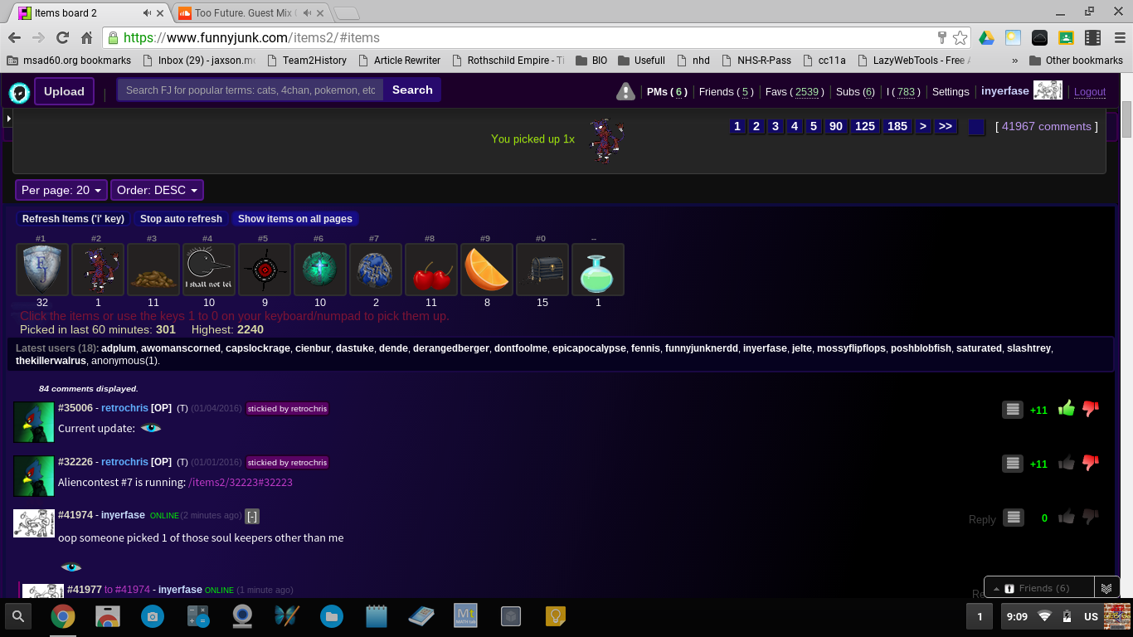Click the alert warning triangle icon
Viewport: 1133px width, 637px height.
625,91
